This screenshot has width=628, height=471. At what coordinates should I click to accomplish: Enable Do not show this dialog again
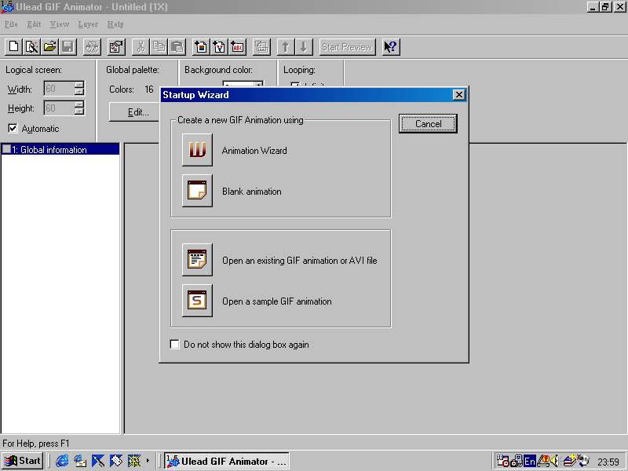[x=175, y=344]
